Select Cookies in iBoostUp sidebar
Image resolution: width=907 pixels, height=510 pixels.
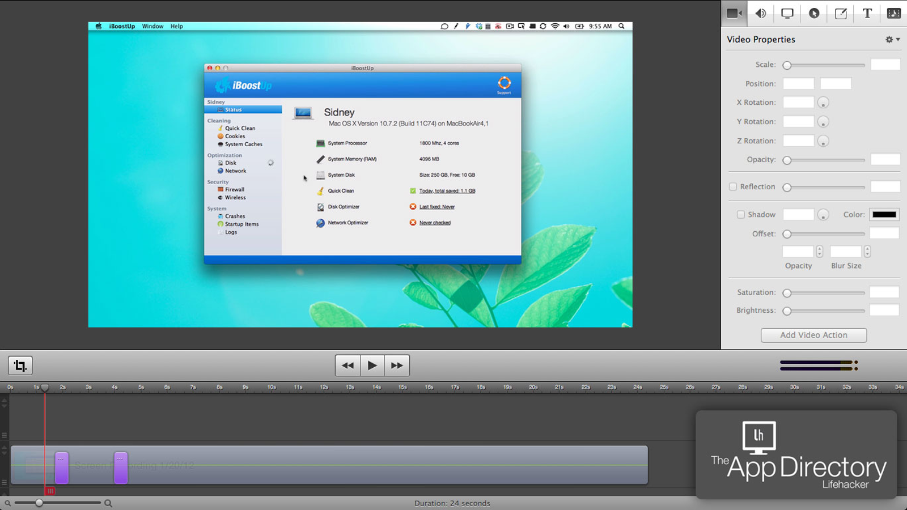click(x=235, y=136)
